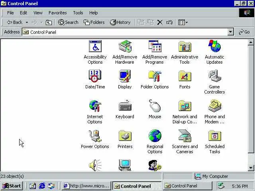Open the Edit menu
The height and width of the screenshot is (191, 255).
click(24, 13)
